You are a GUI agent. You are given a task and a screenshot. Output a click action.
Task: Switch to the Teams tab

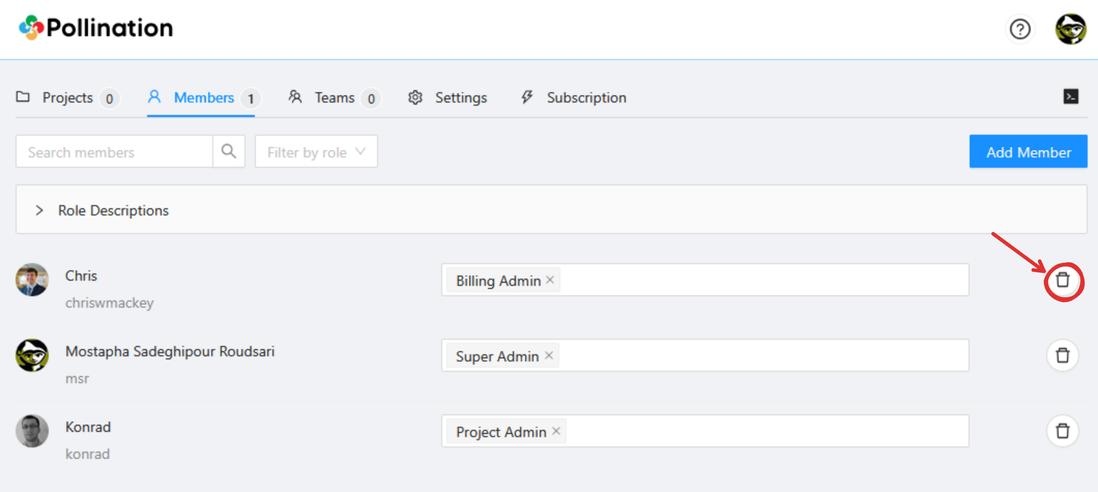click(334, 98)
